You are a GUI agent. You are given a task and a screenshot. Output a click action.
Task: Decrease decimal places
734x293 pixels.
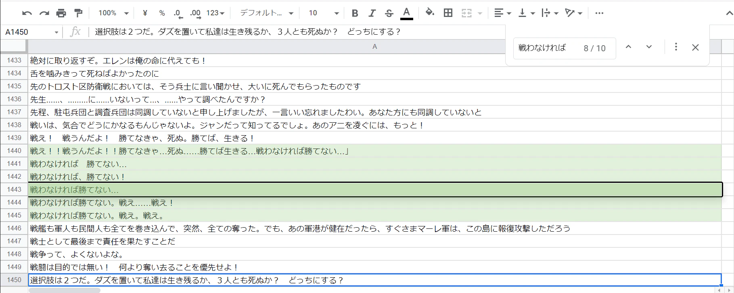pos(178,14)
